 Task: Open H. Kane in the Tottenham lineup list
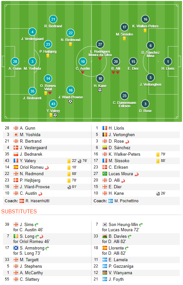coord(116,193)
